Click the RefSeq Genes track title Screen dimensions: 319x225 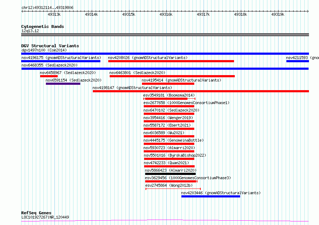[x=36, y=213]
